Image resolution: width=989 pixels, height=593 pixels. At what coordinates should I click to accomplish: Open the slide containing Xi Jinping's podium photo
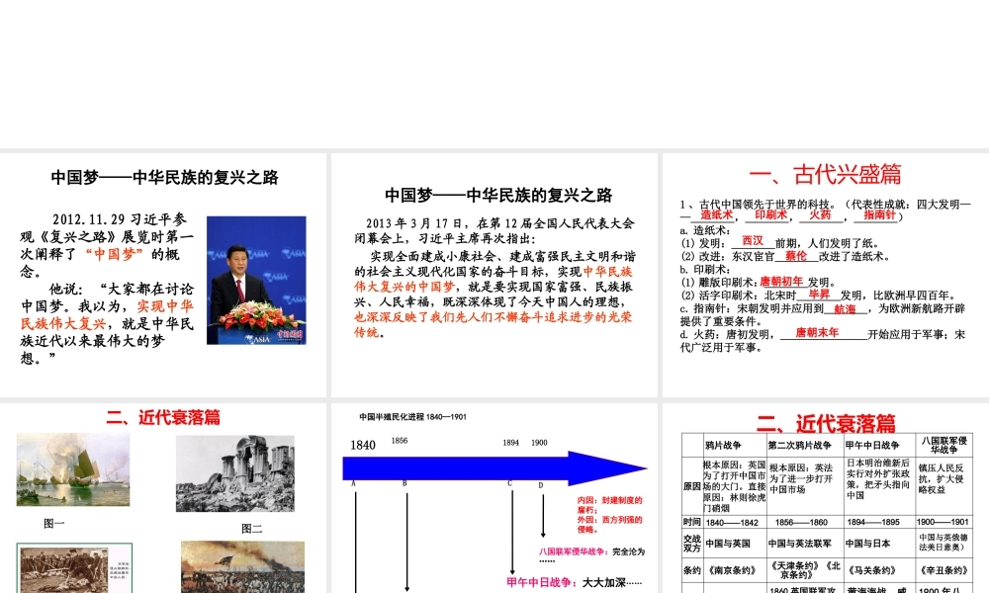coord(163,275)
